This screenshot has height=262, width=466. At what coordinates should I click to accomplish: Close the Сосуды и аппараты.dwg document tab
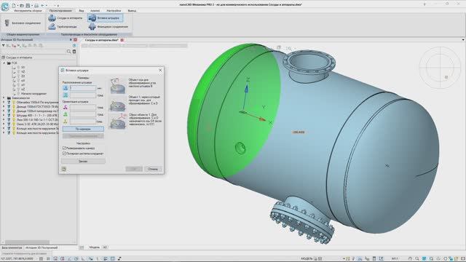(122, 40)
